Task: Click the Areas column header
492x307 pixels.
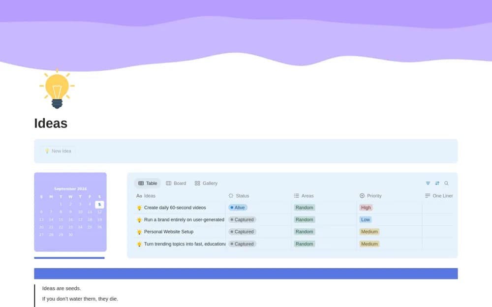Action: coord(304,196)
